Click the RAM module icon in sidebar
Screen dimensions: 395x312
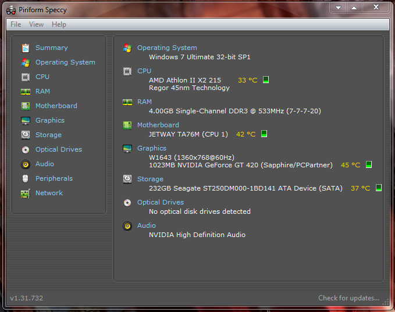(26, 91)
